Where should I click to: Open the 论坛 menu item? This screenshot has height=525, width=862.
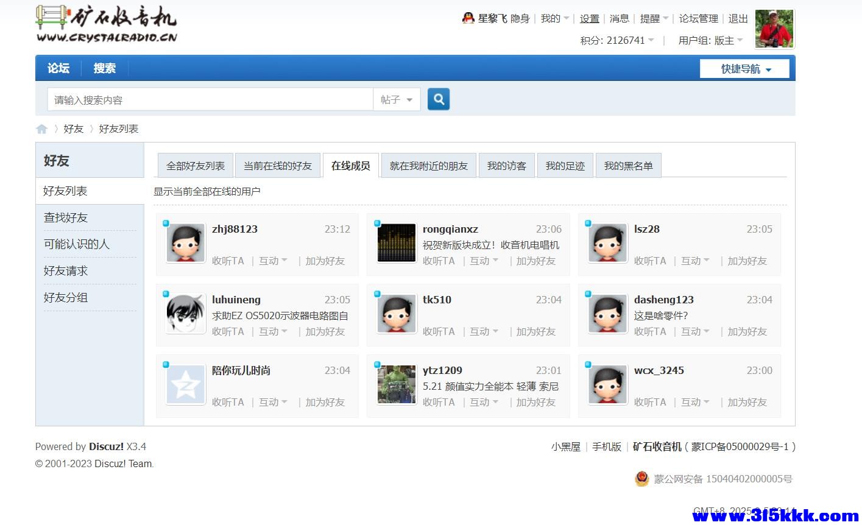58,68
